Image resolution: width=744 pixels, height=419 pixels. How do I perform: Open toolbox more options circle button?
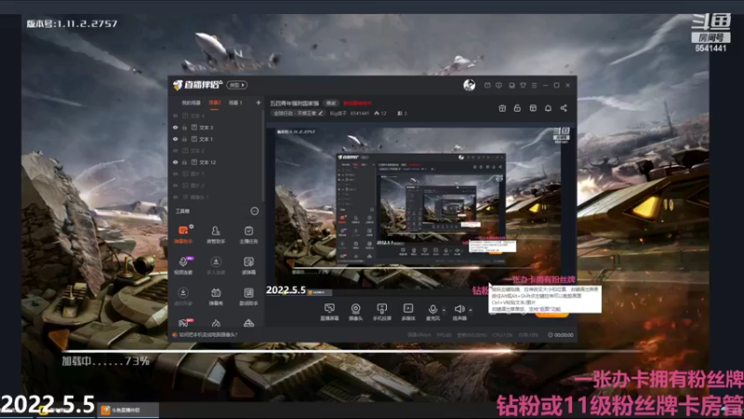pyautogui.click(x=254, y=211)
